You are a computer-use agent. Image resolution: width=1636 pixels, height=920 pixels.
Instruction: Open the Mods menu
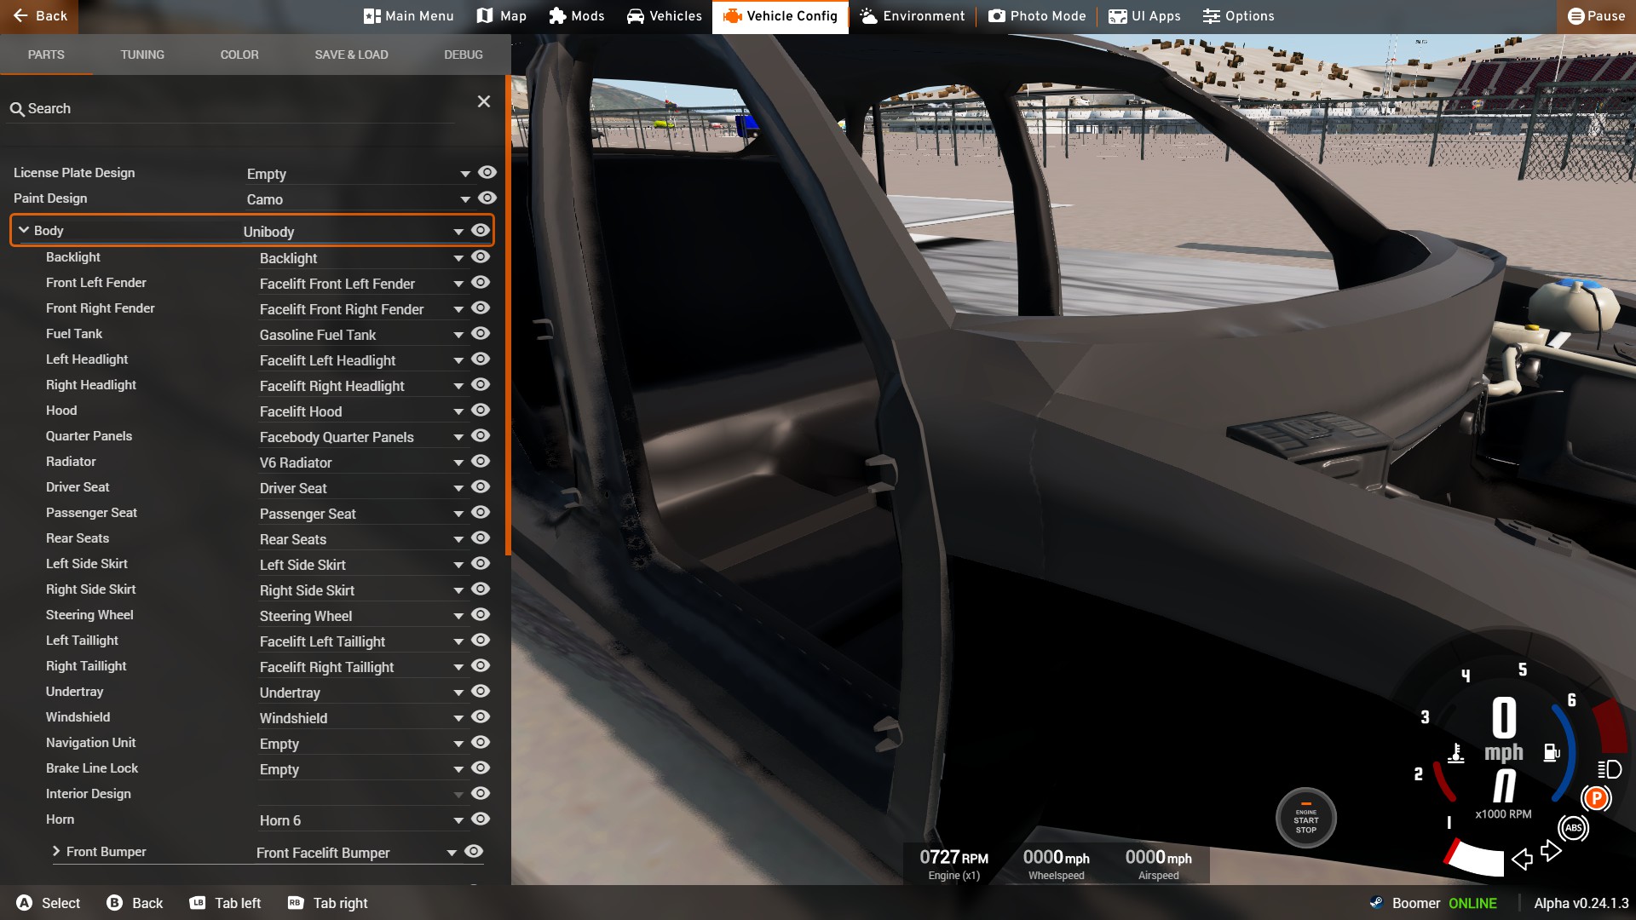(577, 16)
